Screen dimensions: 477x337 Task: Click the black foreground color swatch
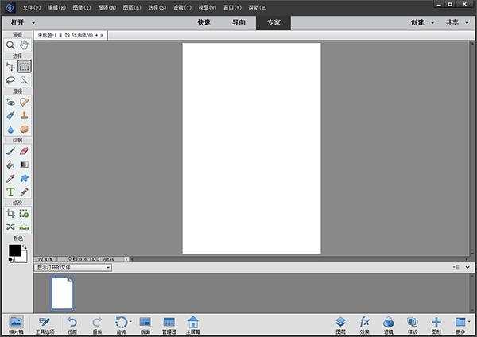(x=14, y=250)
